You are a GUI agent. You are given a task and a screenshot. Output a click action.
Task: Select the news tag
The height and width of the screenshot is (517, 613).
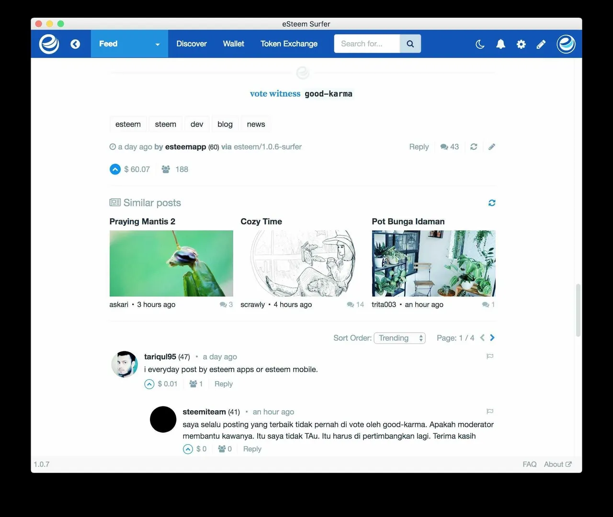coord(256,124)
